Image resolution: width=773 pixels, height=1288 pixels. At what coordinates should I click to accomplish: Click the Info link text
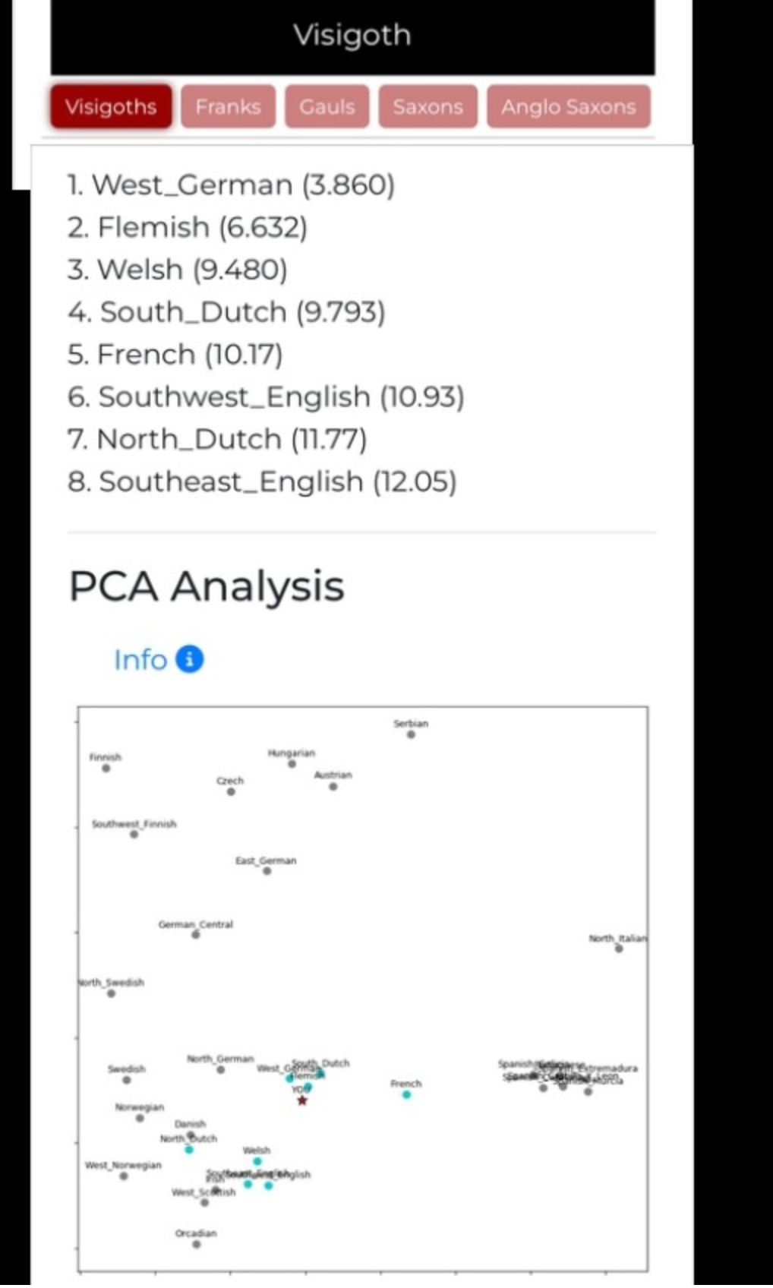(140, 659)
